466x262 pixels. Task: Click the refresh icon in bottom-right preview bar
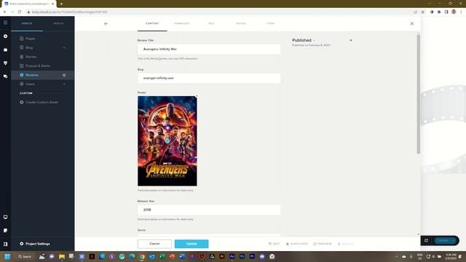(x=426, y=240)
